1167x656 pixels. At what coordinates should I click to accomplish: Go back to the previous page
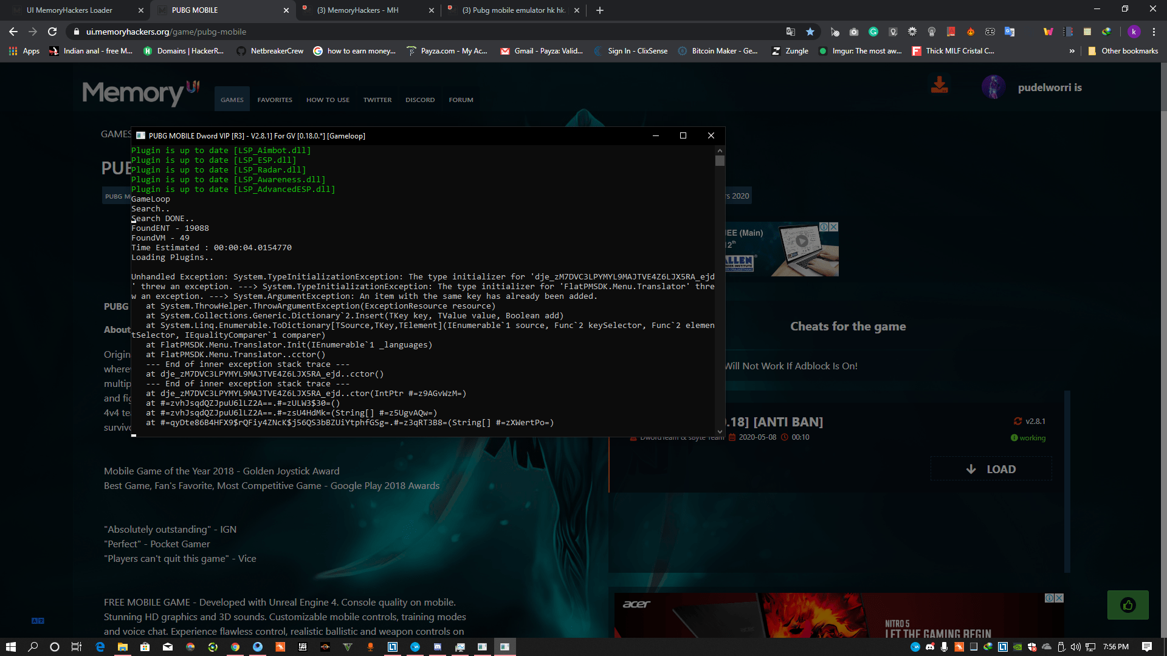pos(13,32)
